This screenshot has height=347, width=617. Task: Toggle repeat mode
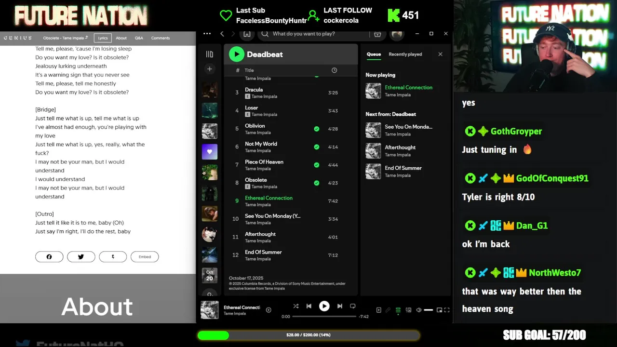click(x=352, y=306)
